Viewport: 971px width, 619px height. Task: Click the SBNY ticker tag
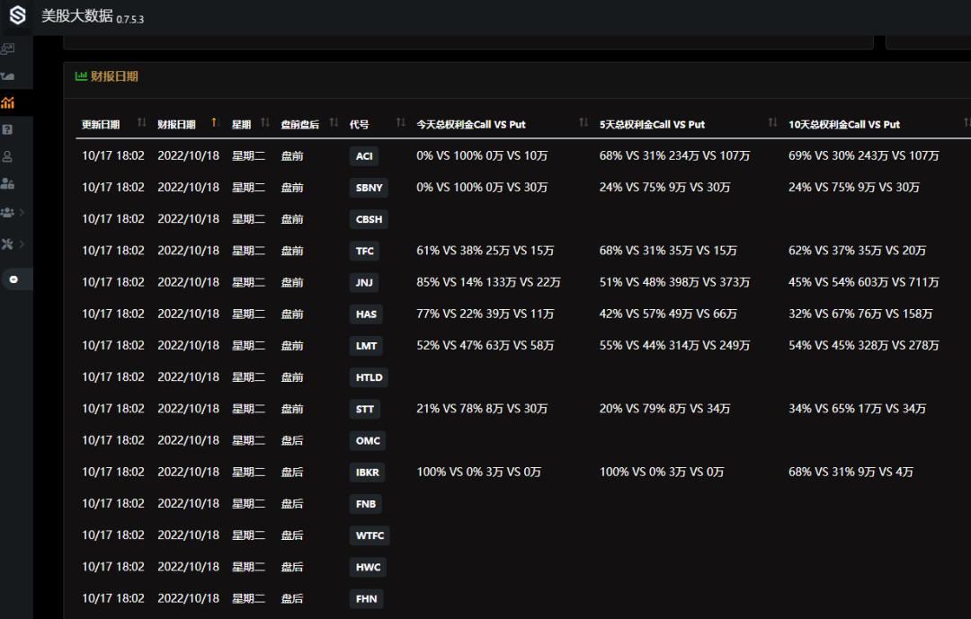(370, 188)
